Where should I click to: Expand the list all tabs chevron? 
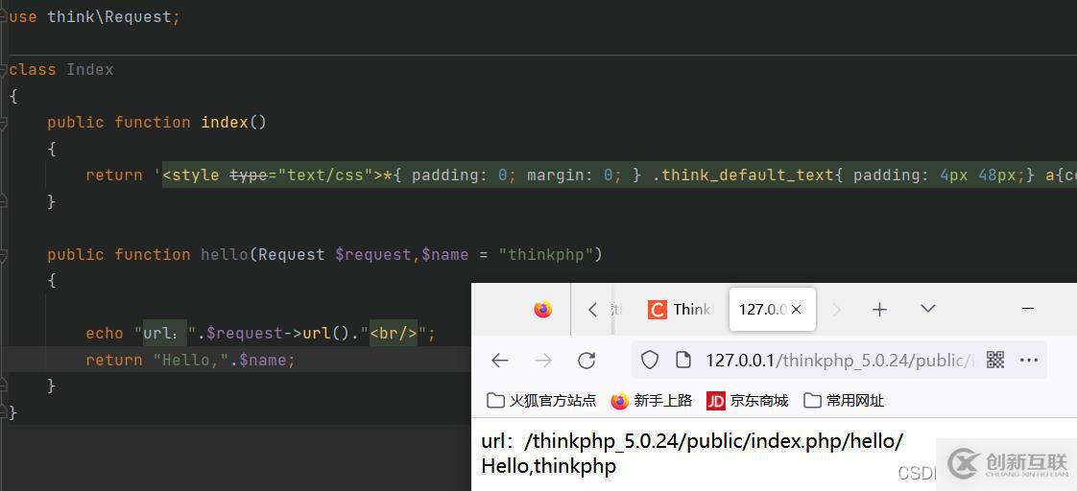928,309
